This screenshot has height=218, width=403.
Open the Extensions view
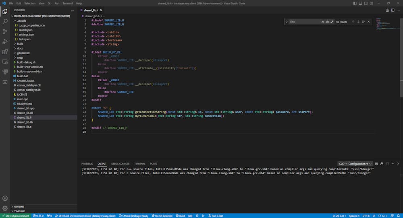(5, 51)
